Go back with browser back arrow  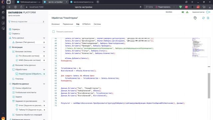click(x=10, y=7)
